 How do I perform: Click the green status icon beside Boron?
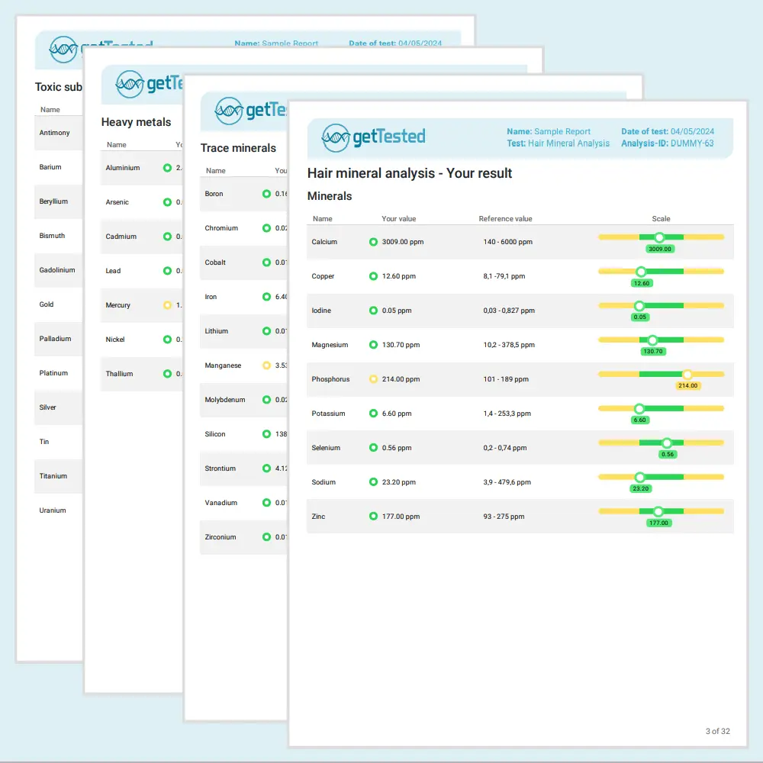(x=266, y=194)
